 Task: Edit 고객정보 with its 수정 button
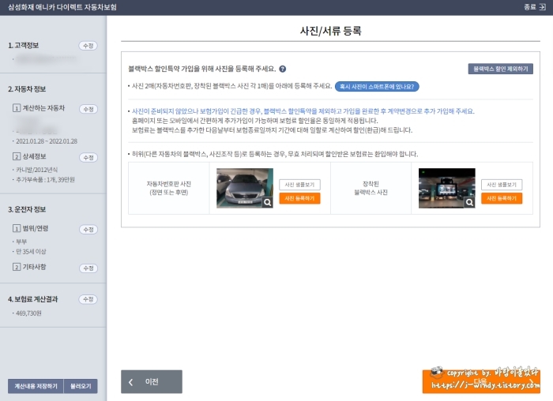tap(88, 46)
